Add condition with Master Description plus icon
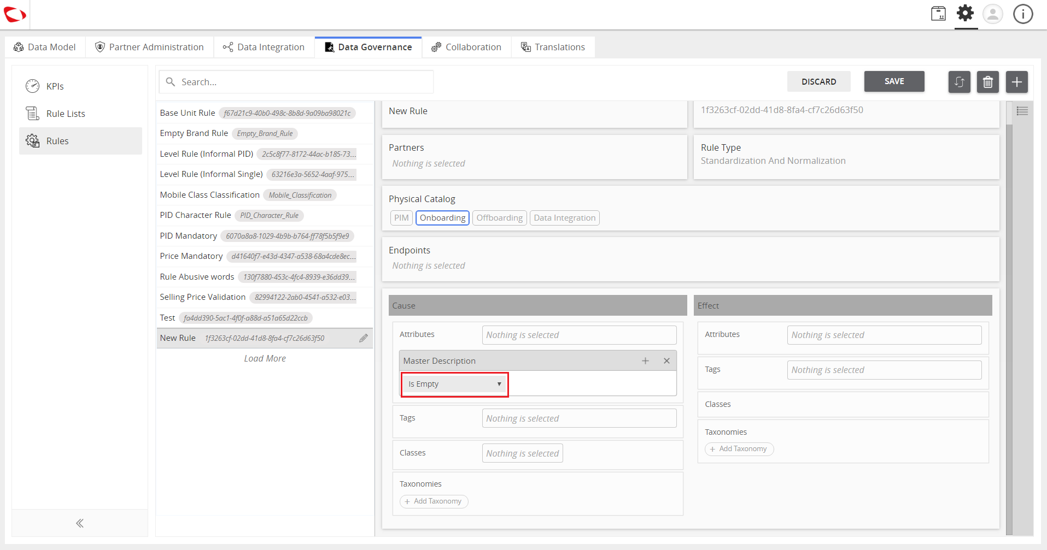The width and height of the screenshot is (1047, 550). point(646,361)
